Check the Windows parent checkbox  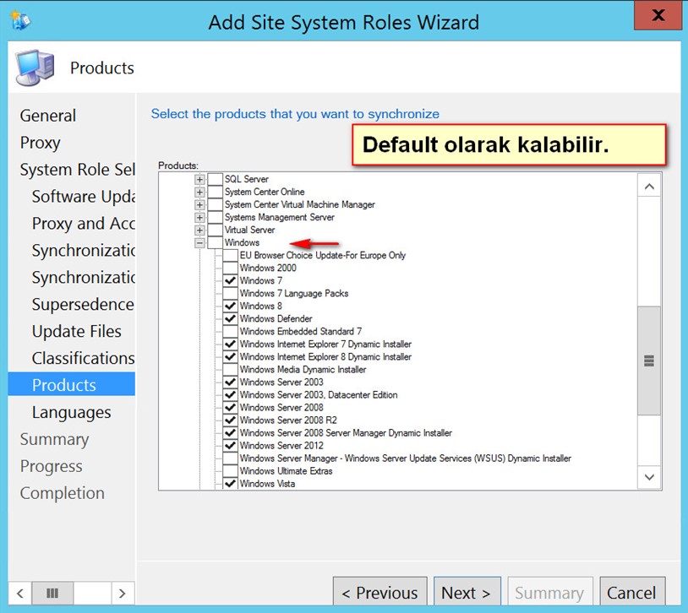click(x=215, y=243)
